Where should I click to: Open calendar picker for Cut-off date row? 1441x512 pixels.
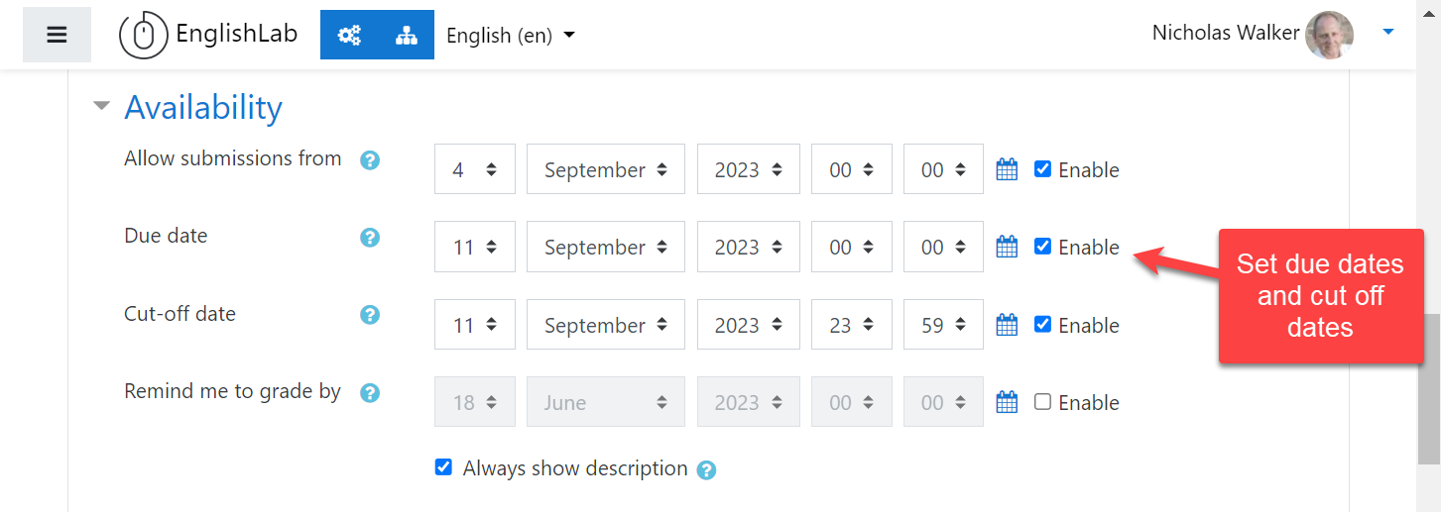1007,325
